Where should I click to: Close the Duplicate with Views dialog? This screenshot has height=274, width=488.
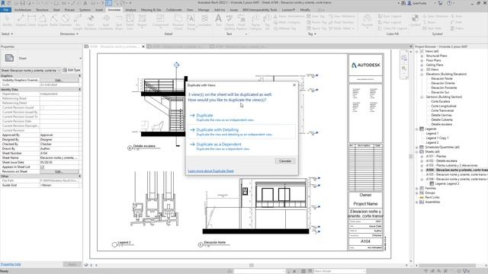click(x=294, y=84)
